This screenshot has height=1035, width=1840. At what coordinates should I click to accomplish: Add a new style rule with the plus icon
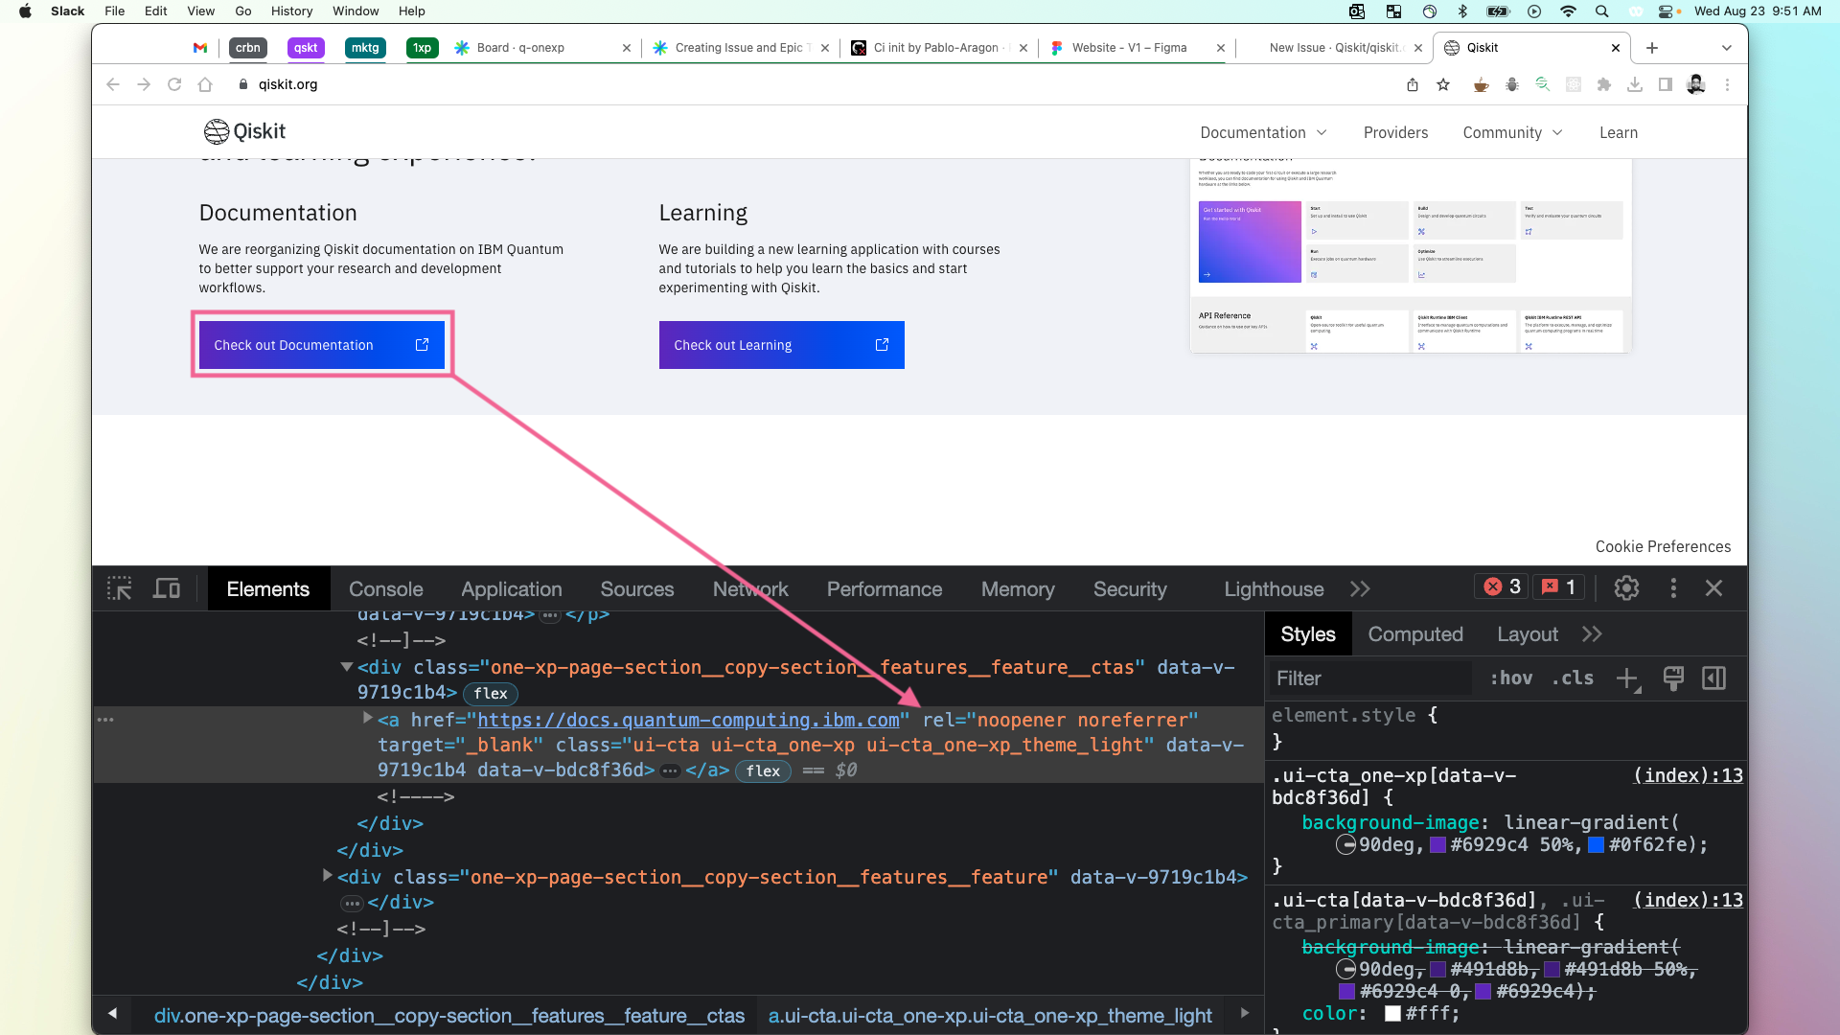point(1629,678)
